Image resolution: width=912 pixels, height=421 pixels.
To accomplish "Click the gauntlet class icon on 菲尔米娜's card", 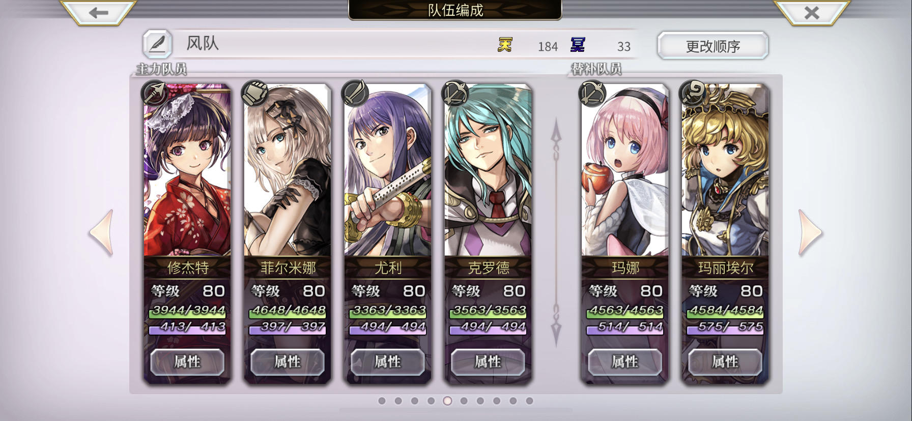I will pos(255,93).
